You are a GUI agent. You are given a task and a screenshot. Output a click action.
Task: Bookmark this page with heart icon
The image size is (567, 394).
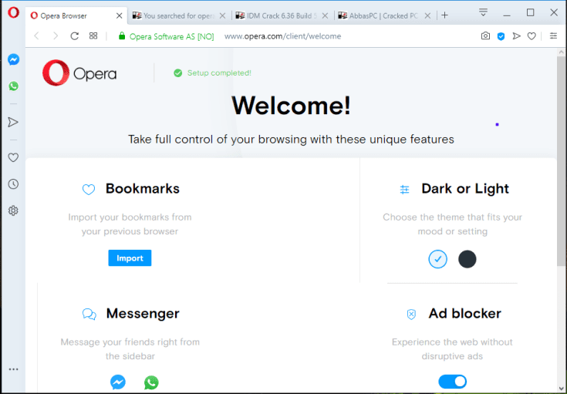[532, 36]
